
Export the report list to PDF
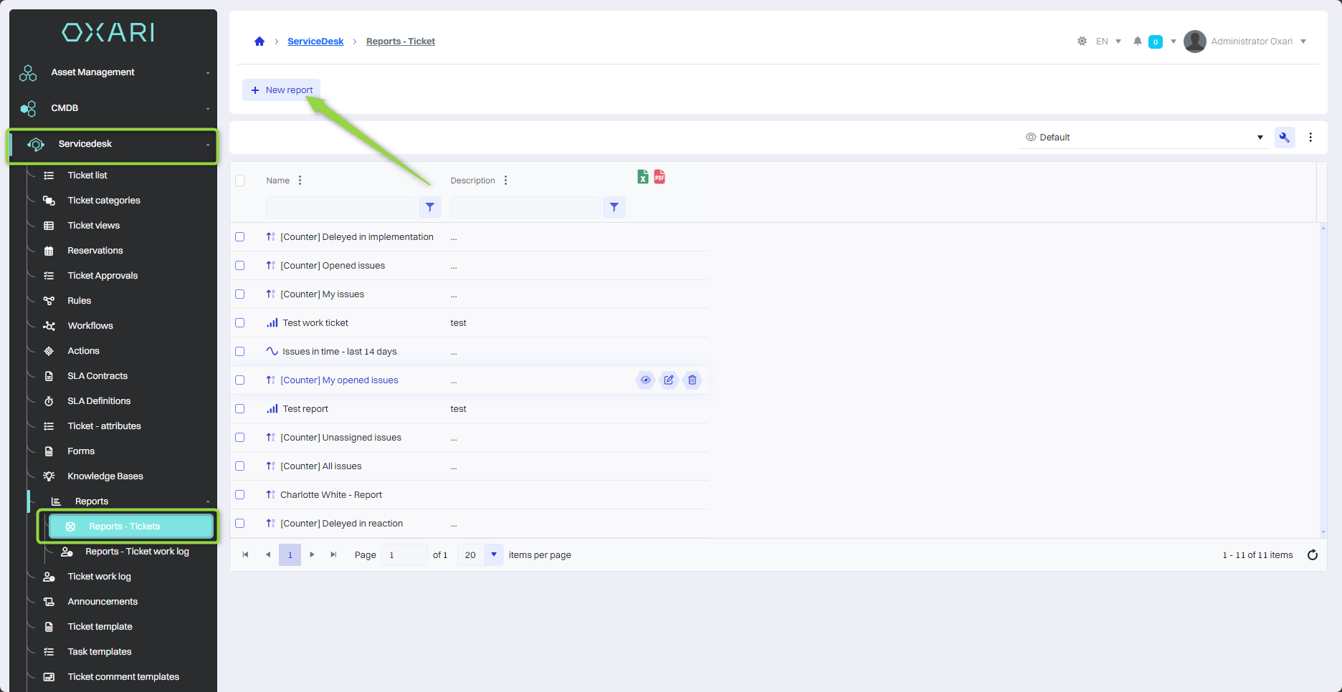(660, 177)
